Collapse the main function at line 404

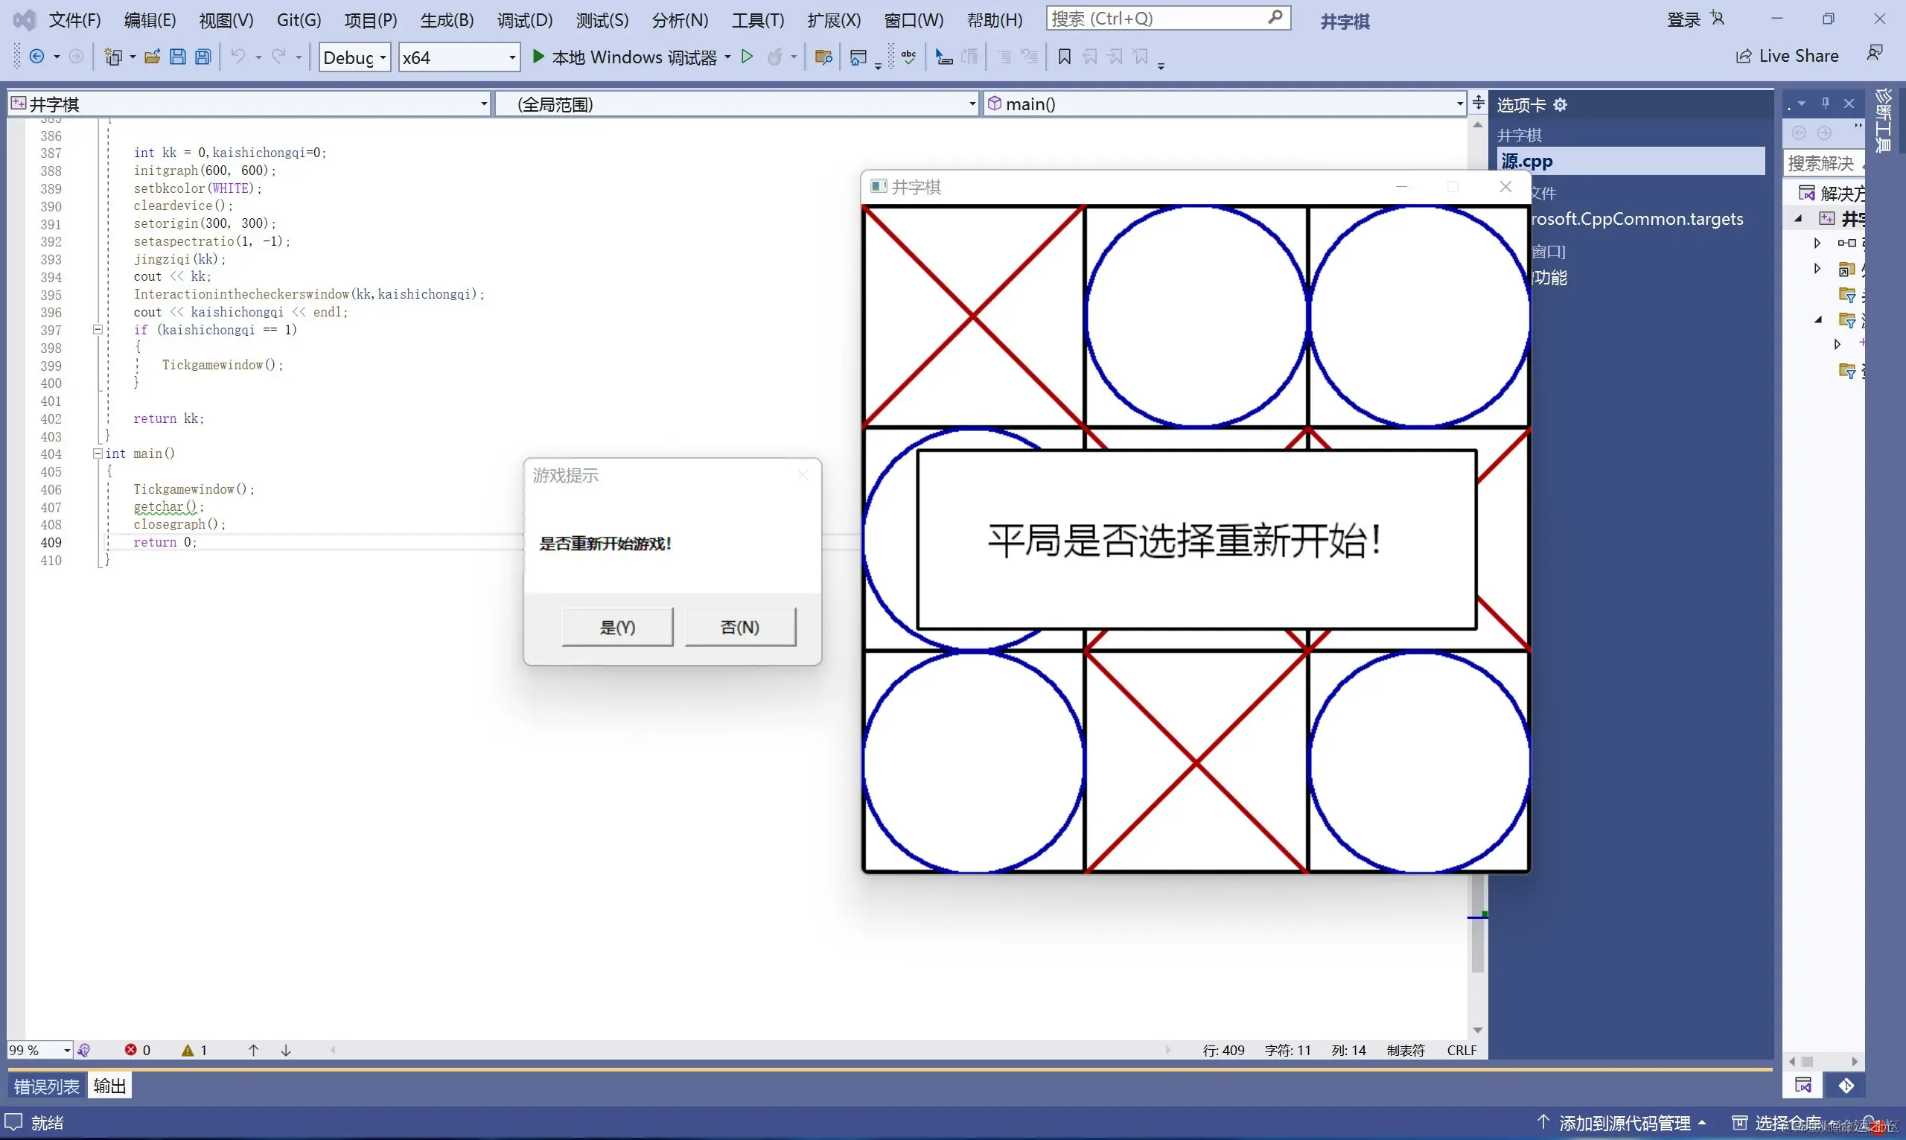tap(98, 453)
